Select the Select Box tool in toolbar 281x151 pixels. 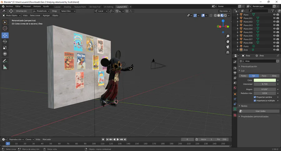coord(5,22)
